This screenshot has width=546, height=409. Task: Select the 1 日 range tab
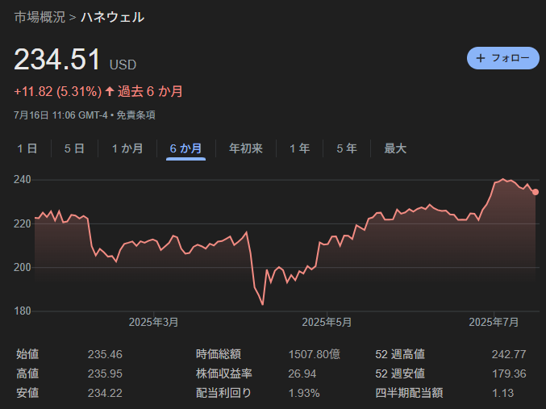pyautogui.click(x=27, y=148)
